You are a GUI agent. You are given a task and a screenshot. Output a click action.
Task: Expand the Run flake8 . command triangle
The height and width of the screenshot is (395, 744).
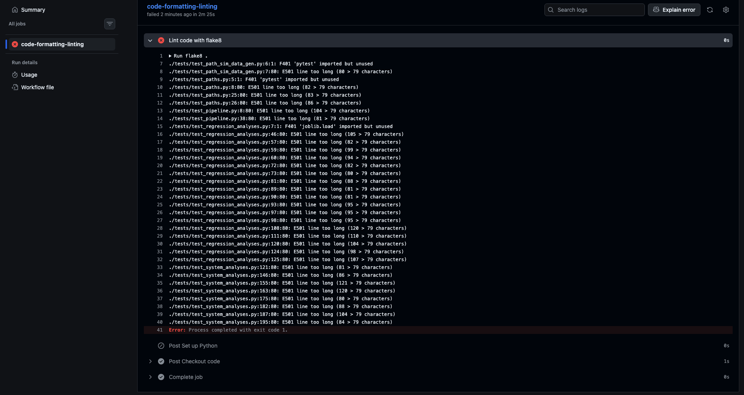coord(170,56)
